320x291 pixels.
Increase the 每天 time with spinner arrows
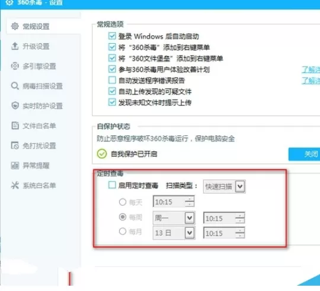190,199
